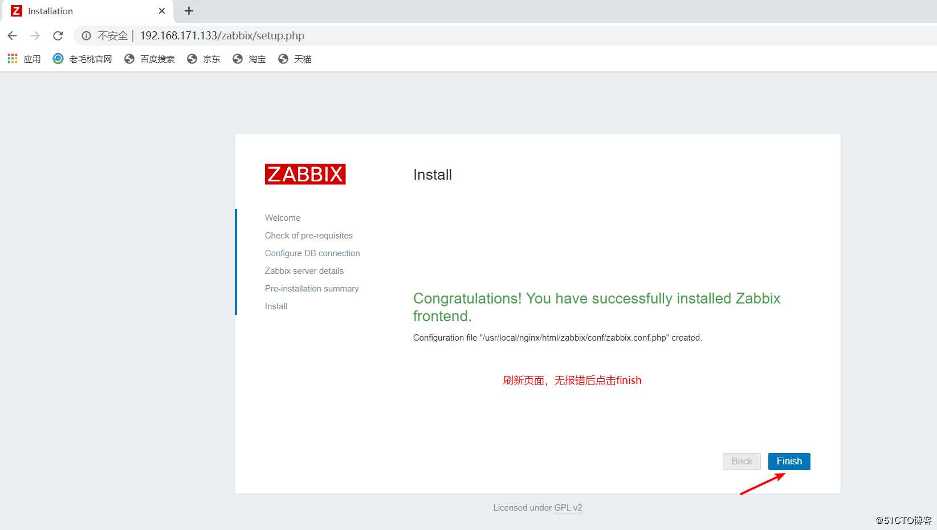Click the Configuration file created text
Screen dimensions: 937x530
[x=557, y=338]
